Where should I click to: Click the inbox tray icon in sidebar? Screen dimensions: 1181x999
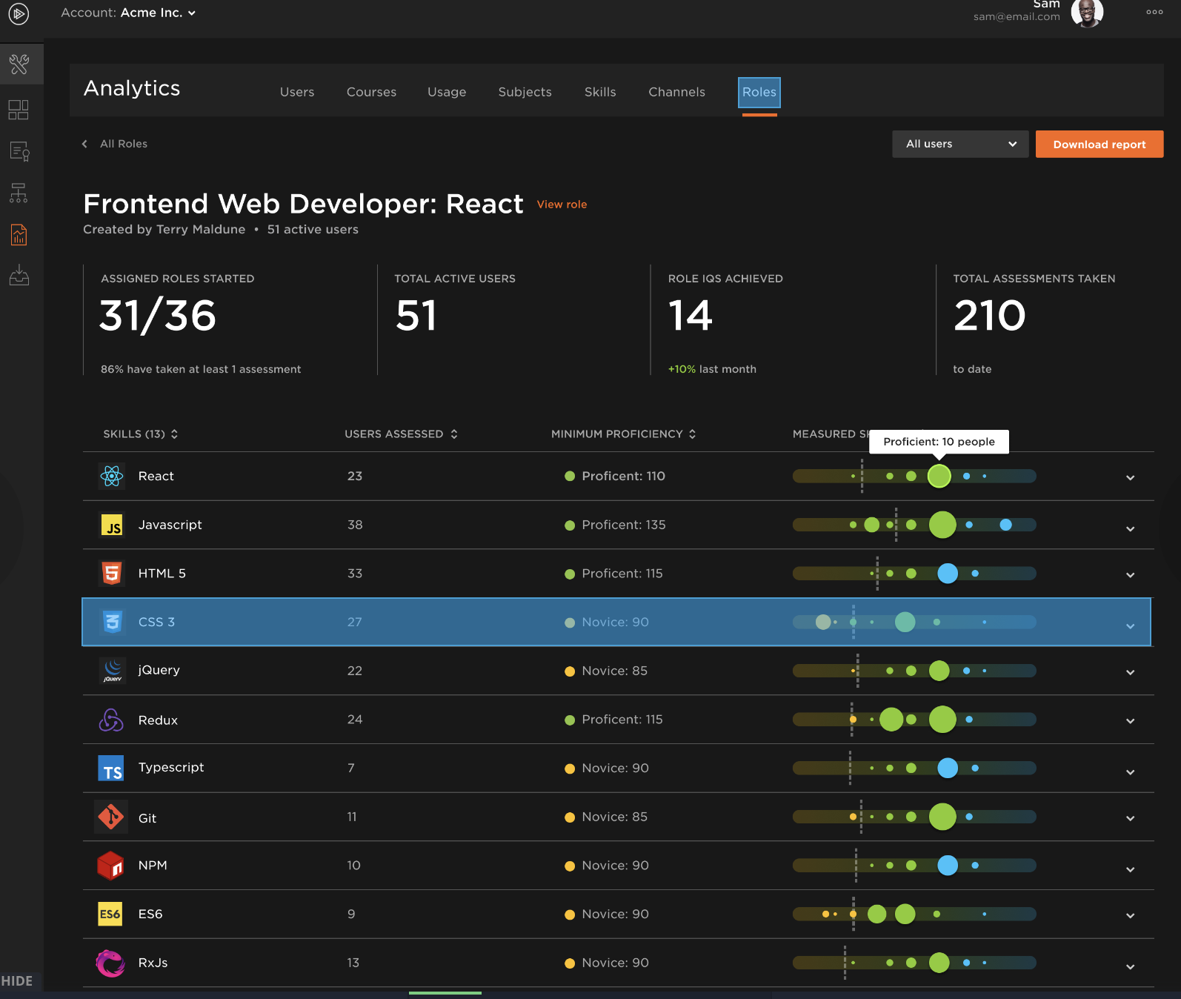[x=19, y=276]
